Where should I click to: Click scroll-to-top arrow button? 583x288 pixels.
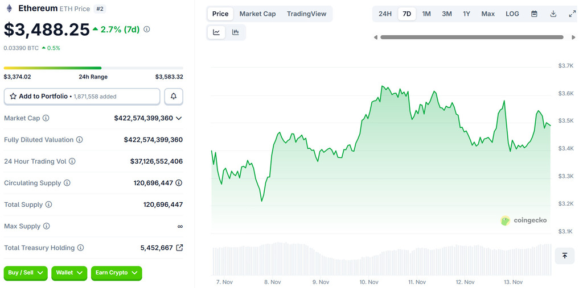(x=564, y=256)
